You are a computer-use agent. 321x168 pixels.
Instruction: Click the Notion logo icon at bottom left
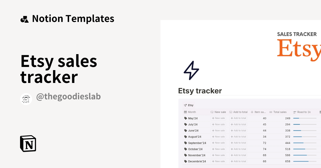[28, 144]
